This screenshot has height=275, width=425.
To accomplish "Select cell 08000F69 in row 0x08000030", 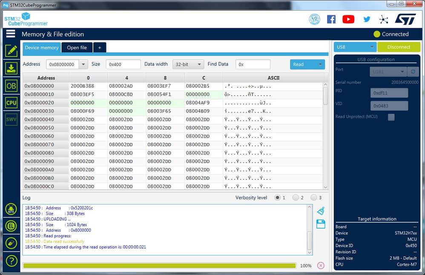I will [88, 111].
